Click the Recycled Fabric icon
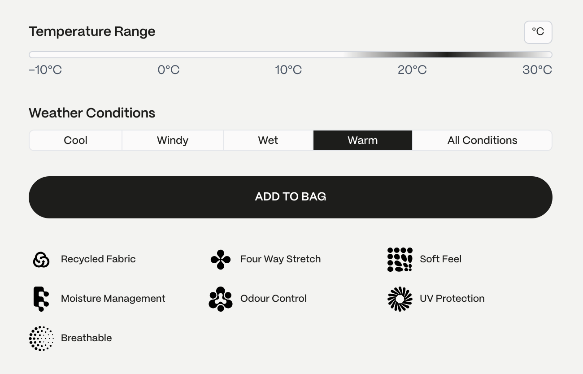Image resolution: width=583 pixels, height=374 pixels. pos(41,259)
